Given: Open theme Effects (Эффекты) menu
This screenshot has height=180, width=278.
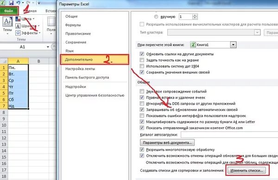Looking at the screenshot, I should tap(28, 33).
